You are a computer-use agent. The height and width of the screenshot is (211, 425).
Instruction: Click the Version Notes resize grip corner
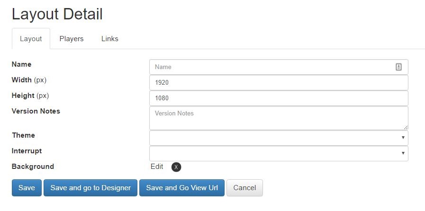[x=406, y=127]
